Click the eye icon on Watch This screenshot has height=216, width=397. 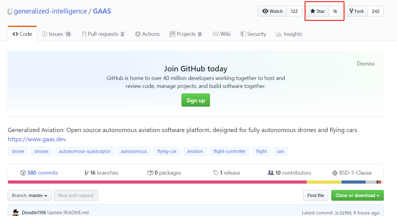(x=265, y=11)
